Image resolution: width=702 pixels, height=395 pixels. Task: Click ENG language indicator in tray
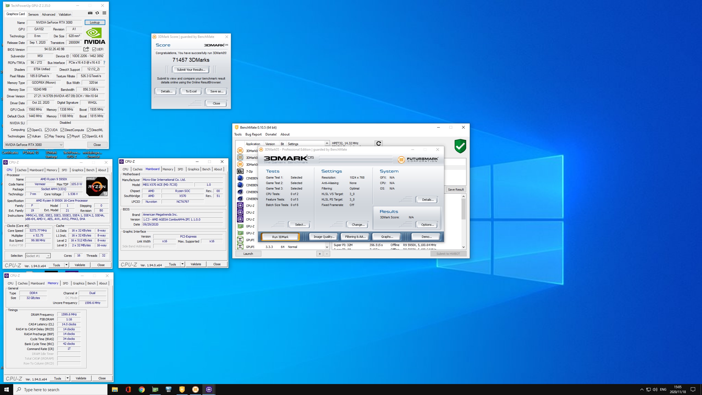[x=663, y=390]
